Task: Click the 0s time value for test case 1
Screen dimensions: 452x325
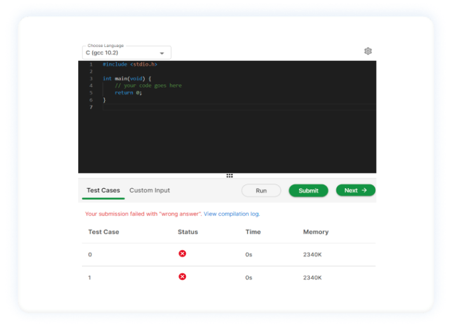Action: coord(249,277)
